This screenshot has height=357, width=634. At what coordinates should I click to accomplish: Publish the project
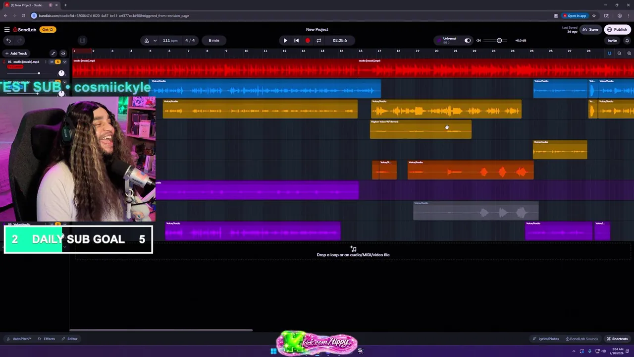pyautogui.click(x=617, y=30)
